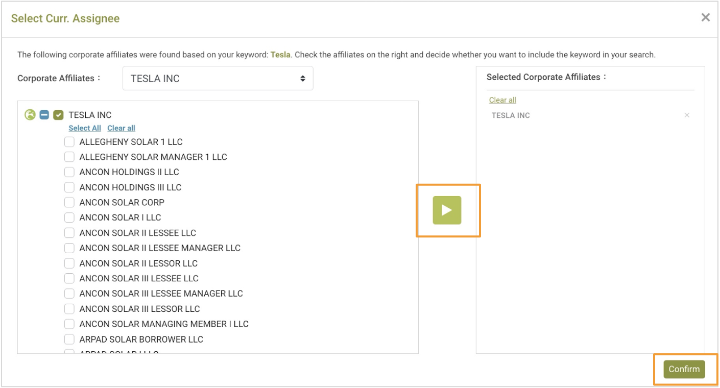Check ANCON SOLAR III LESSEE LLC
Viewport: 720px width, 388px height.
[69, 278]
